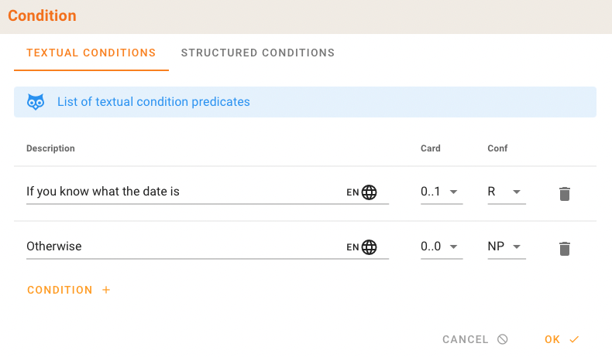Viewport: 612px width, 357px height.
Task: Click the owl icon in the info banner
Action: click(36, 102)
